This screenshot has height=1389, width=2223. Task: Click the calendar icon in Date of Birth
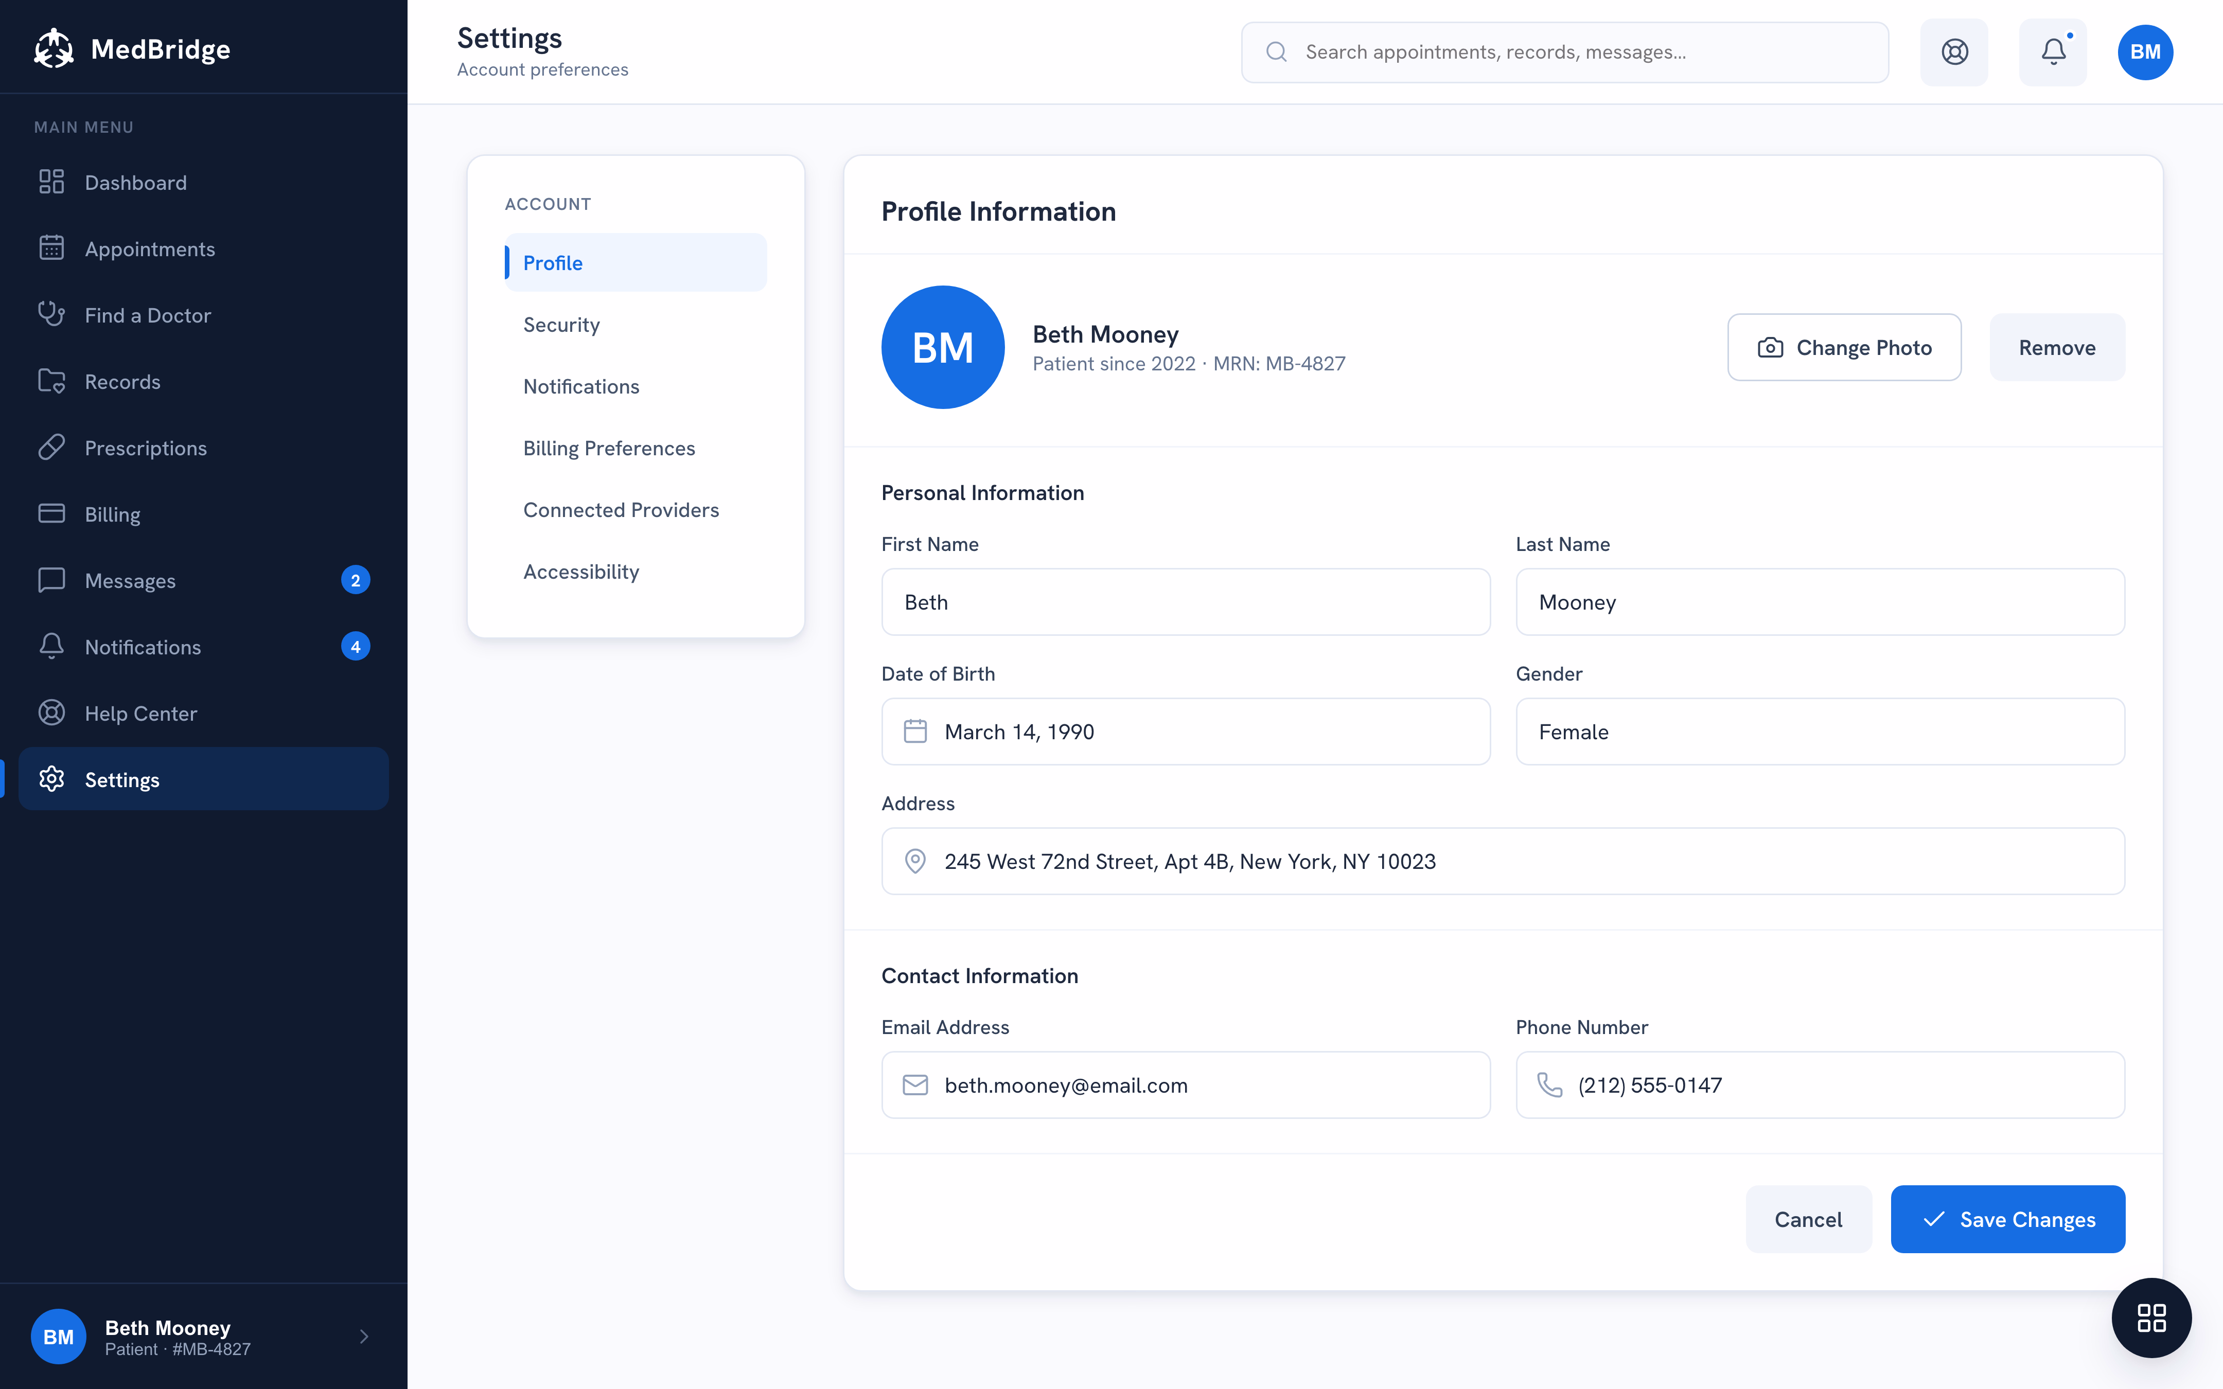click(x=915, y=731)
